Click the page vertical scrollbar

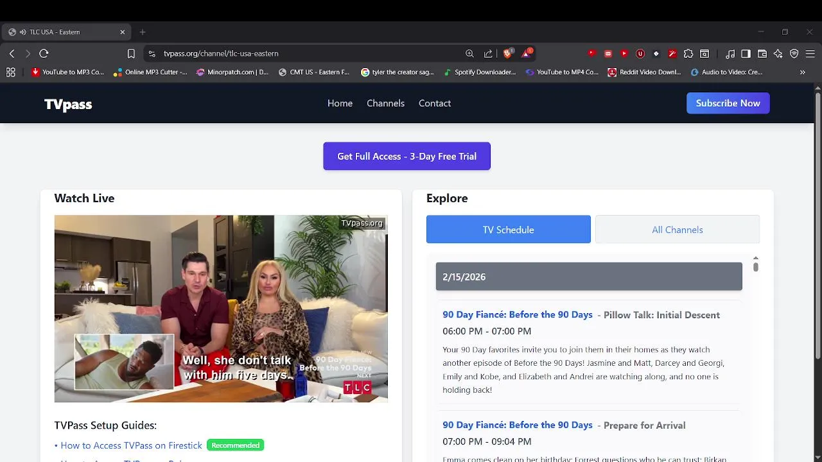(x=818, y=225)
